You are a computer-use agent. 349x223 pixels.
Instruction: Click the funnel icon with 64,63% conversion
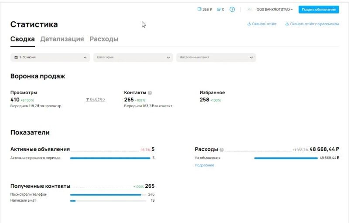(x=88, y=100)
